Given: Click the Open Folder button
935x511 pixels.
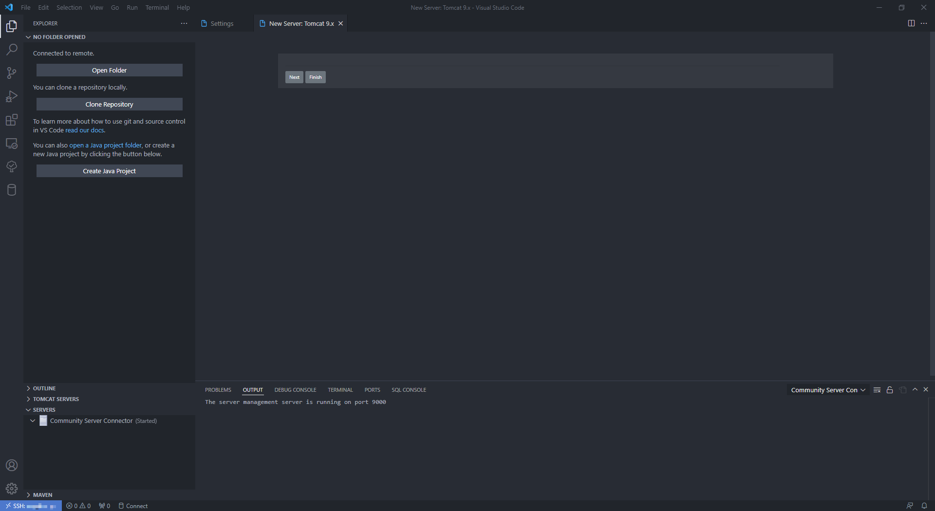Looking at the screenshot, I should point(110,70).
